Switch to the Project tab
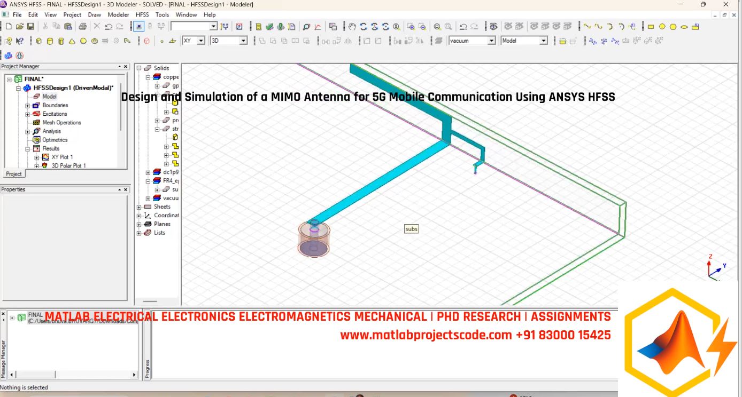 pos(13,173)
